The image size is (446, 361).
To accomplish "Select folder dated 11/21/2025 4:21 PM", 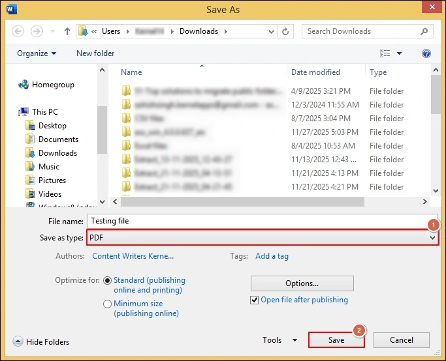I will [263, 187].
